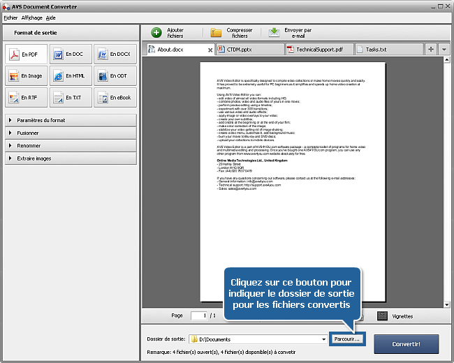Image resolution: width=454 pixels, height=363 pixels.
Task: Click the preview scrollbar down arrow
Action: coord(447,304)
